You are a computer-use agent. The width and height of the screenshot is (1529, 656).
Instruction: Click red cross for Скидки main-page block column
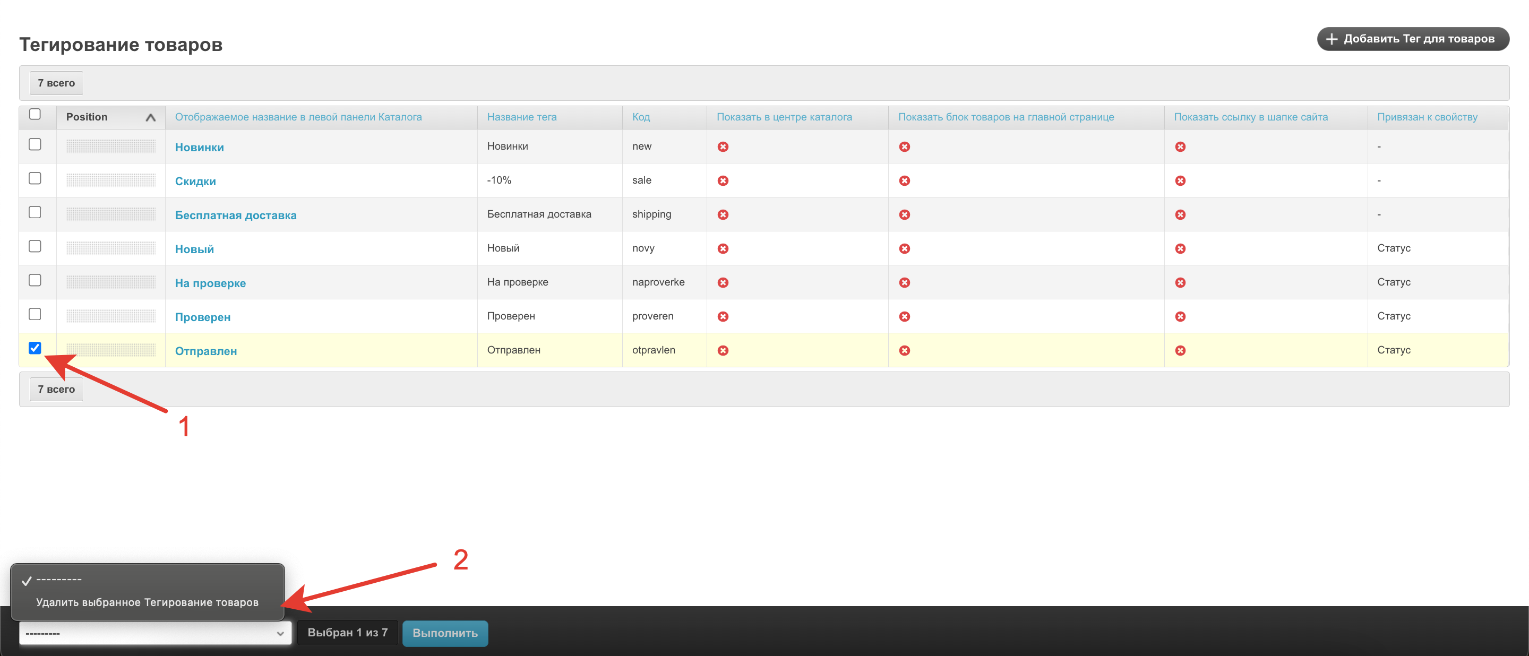click(x=904, y=180)
